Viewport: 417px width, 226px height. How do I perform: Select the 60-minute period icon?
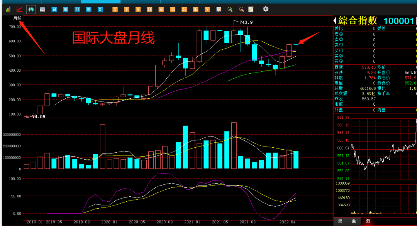point(172,10)
